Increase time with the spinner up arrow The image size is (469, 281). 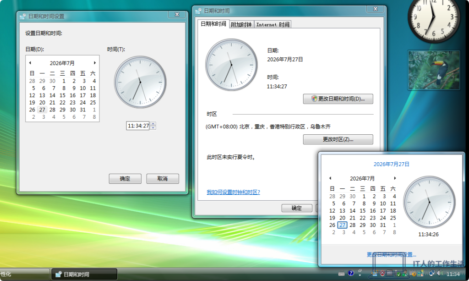153,124
